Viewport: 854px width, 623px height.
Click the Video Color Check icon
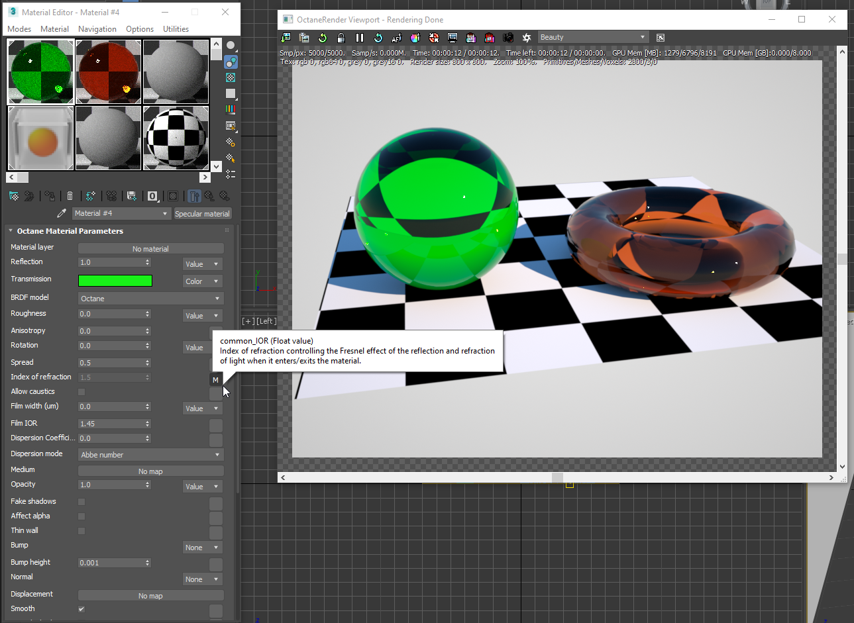pos(231,109)
